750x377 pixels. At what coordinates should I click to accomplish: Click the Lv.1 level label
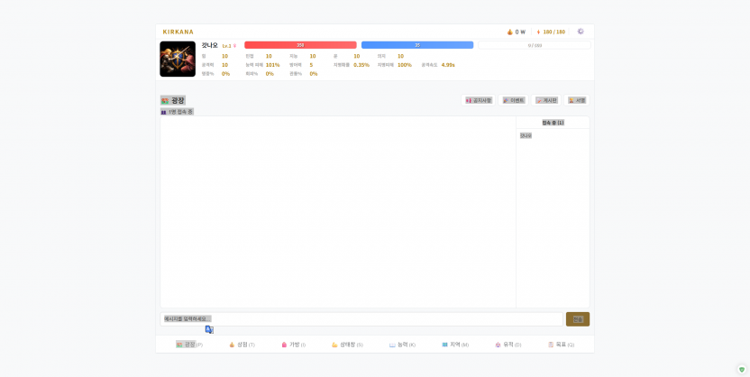(x=227, y=46)
